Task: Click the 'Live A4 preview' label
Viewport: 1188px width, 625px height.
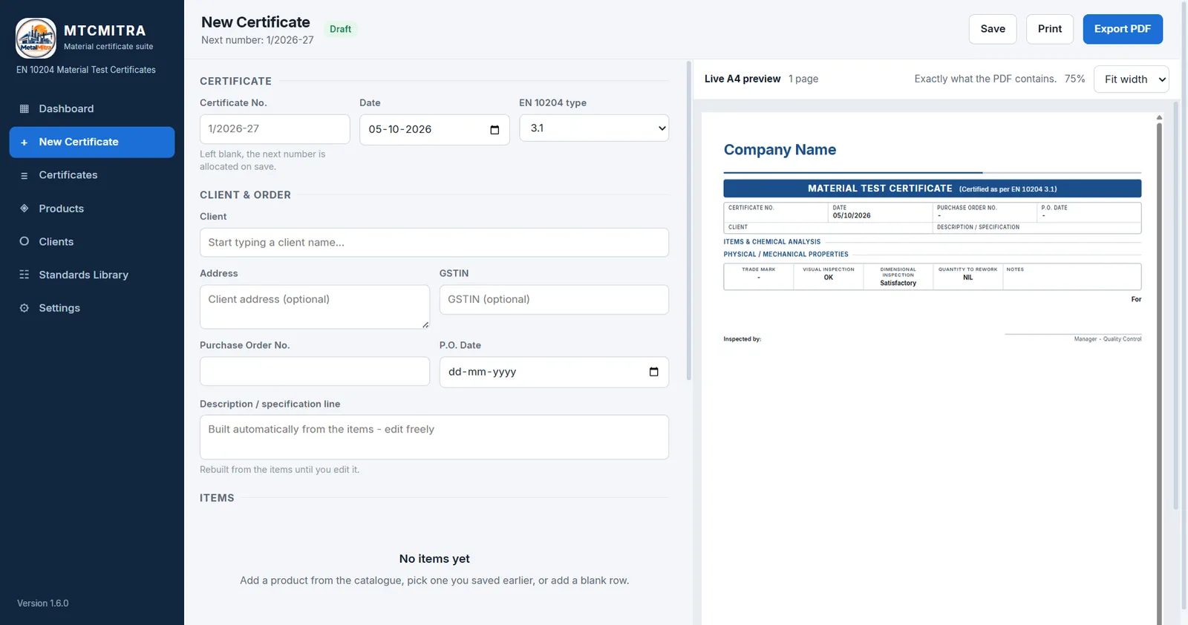Action: pyautogui.click(x=742, y=79)
